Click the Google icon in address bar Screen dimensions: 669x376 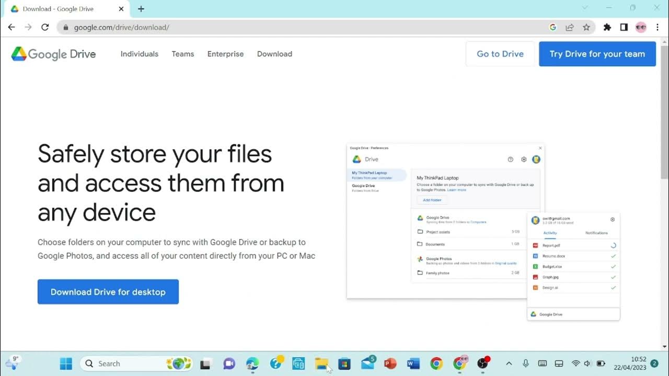pos(553,27)
